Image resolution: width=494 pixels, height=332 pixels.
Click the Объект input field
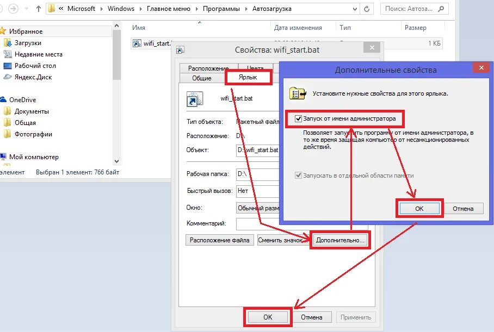point(258,151)
